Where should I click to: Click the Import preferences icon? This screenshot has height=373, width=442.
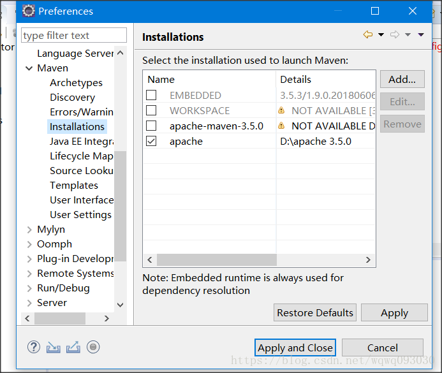click(x=54, y=347)
